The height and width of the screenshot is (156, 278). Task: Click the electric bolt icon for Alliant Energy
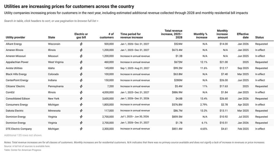(81, 44)
